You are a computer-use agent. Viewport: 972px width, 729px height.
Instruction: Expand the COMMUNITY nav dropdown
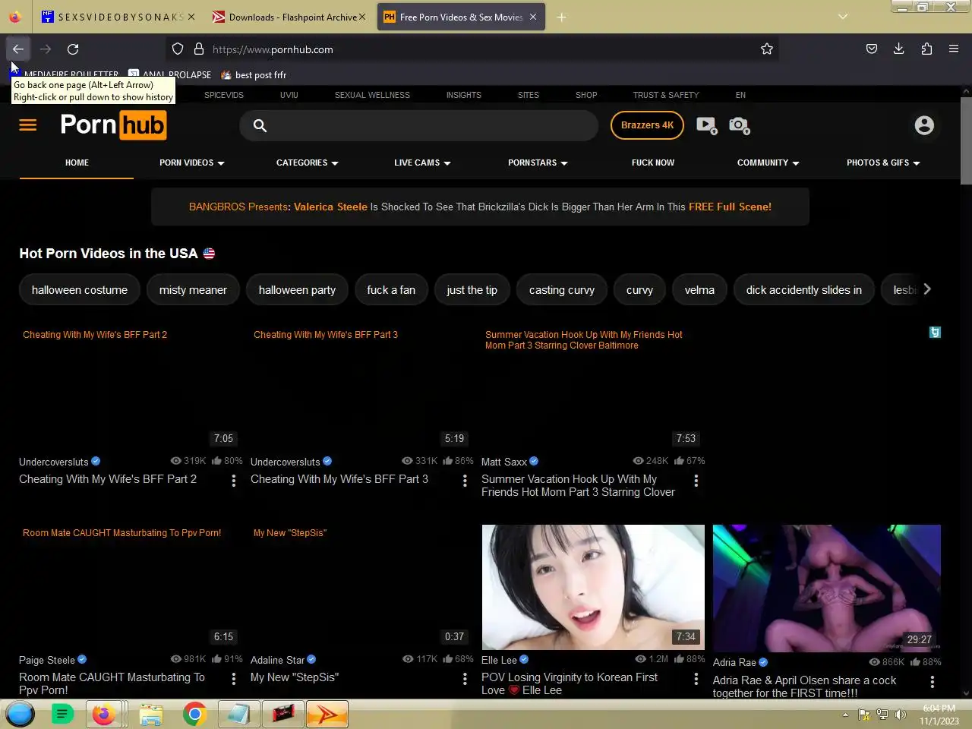[x=768, y=163]
